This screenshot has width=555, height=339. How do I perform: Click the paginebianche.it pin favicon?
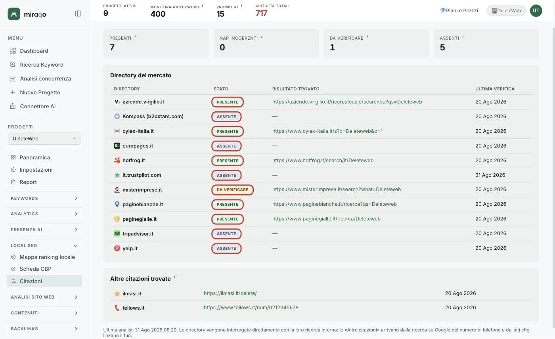pyautogui.click(x=117, y=204)
